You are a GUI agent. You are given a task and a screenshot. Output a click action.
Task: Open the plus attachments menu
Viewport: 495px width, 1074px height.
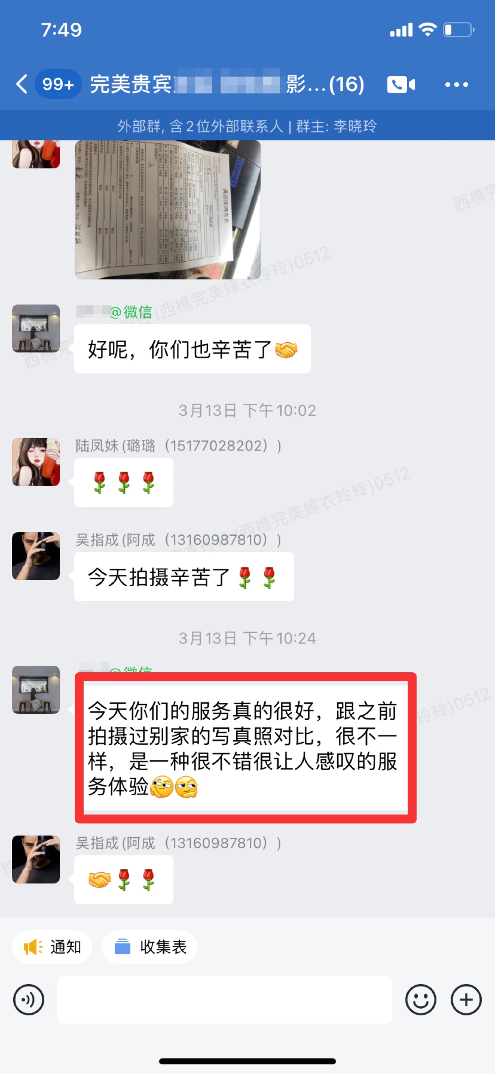pos(466,1000)
